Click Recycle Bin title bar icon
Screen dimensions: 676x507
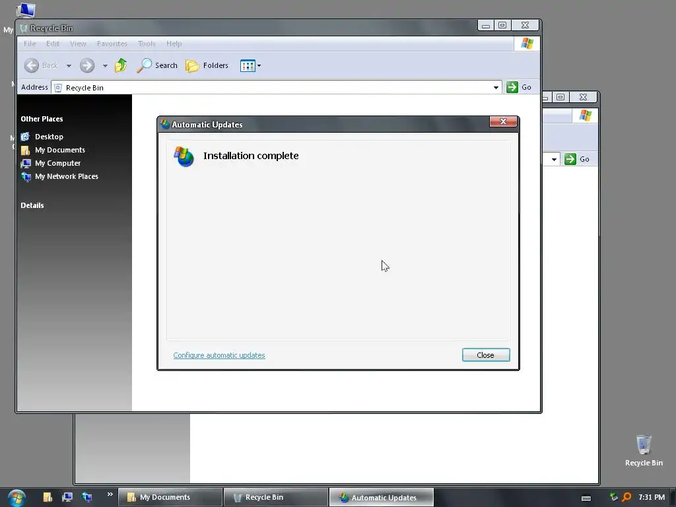(24, 28)
